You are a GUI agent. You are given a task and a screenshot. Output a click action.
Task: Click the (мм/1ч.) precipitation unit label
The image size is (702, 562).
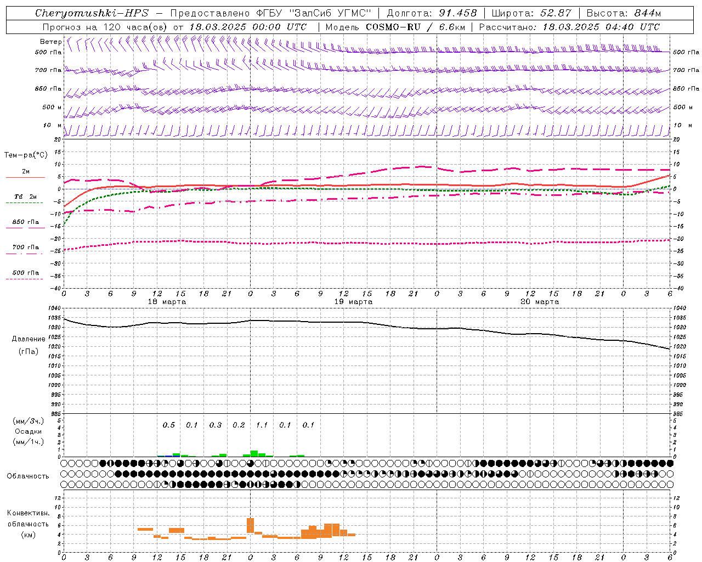[x=29, y=442]
